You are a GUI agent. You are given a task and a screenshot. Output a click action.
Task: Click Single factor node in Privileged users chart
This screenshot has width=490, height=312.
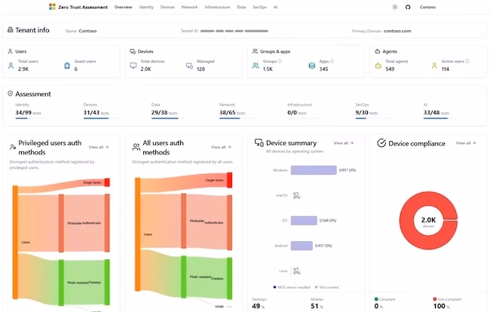pos(107,182)
